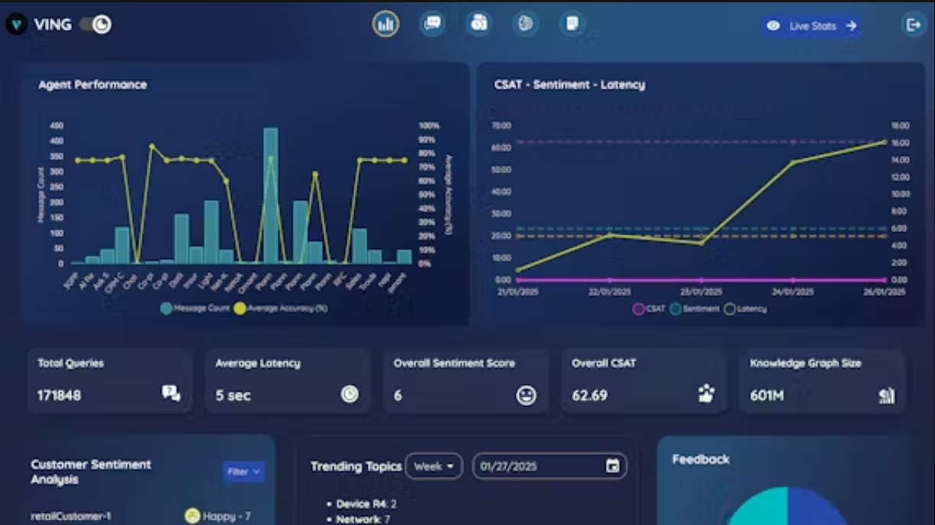
Task: Click the Network trending topic
Action: point(363,520)
